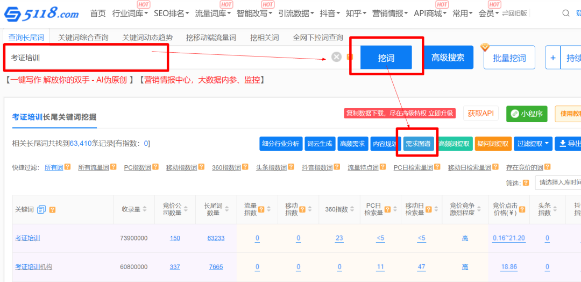Click the 批量挖词 button
This screenshot has width=581, height=282.
(x=509, y=58)
